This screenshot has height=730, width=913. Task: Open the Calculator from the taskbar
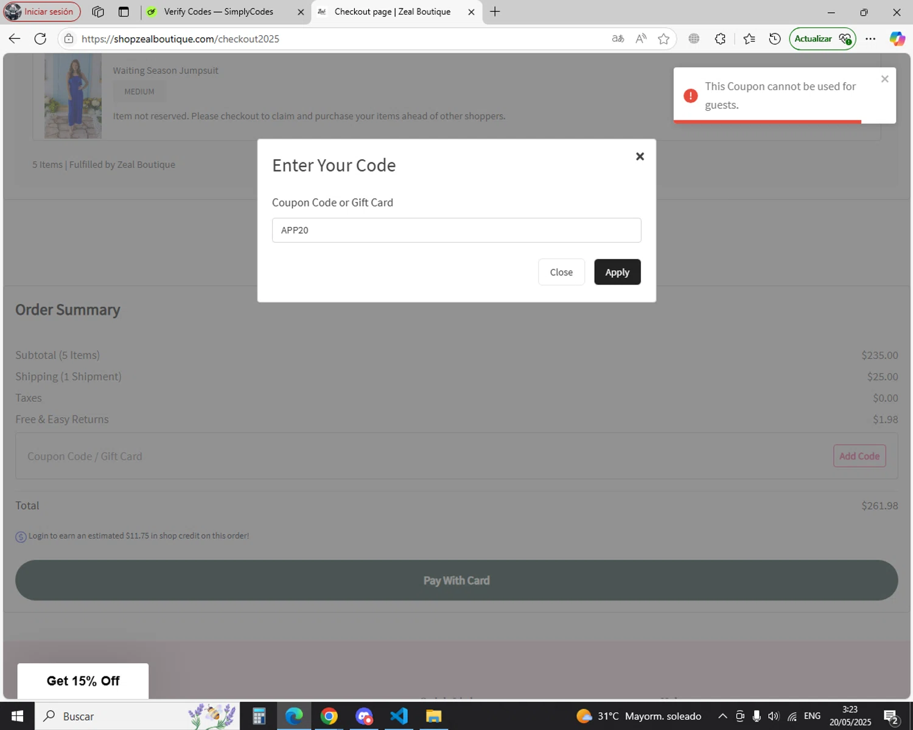tap(259, 716)
